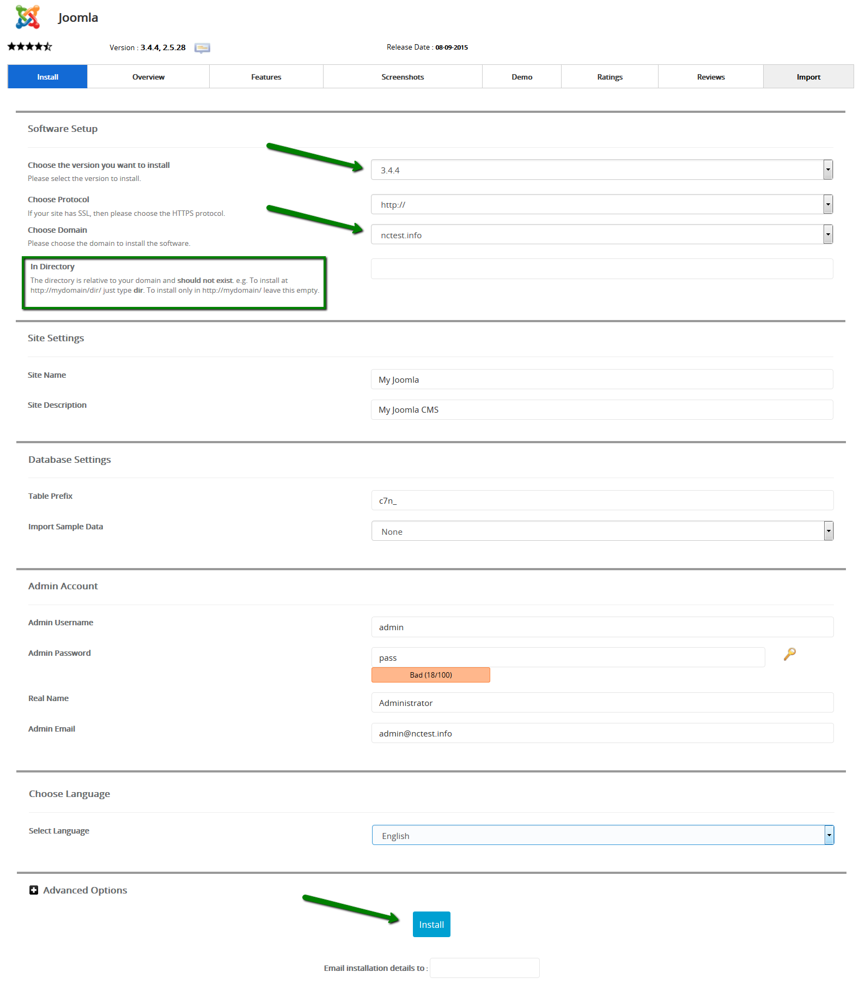Click the Site Description field
The image size is (865, 990).
(x=602, y=409)
